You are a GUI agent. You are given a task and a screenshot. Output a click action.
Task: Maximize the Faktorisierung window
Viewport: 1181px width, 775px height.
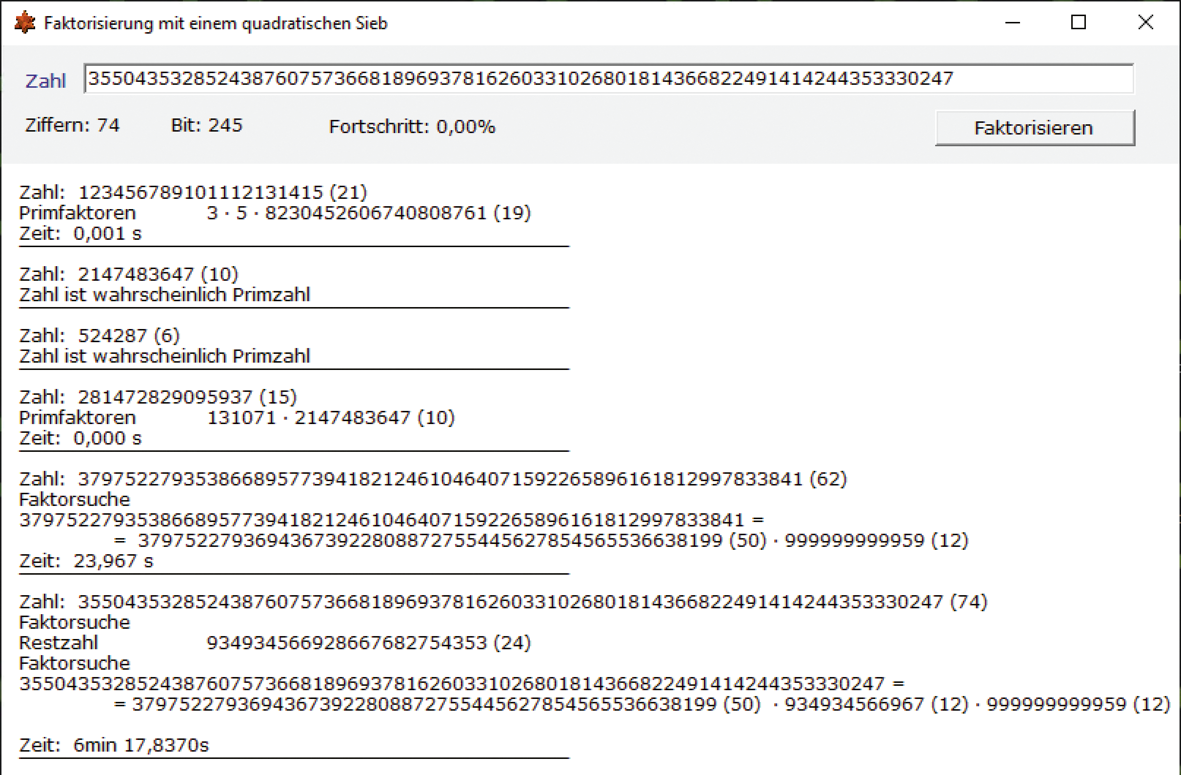(x=1078, y=23)
